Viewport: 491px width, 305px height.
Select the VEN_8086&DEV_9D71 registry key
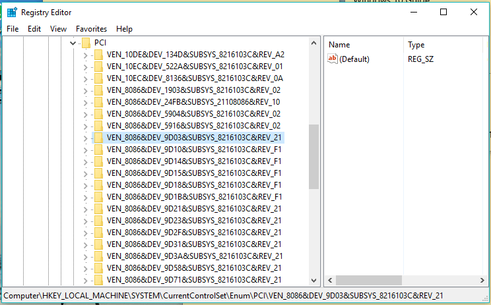[195, 280]
